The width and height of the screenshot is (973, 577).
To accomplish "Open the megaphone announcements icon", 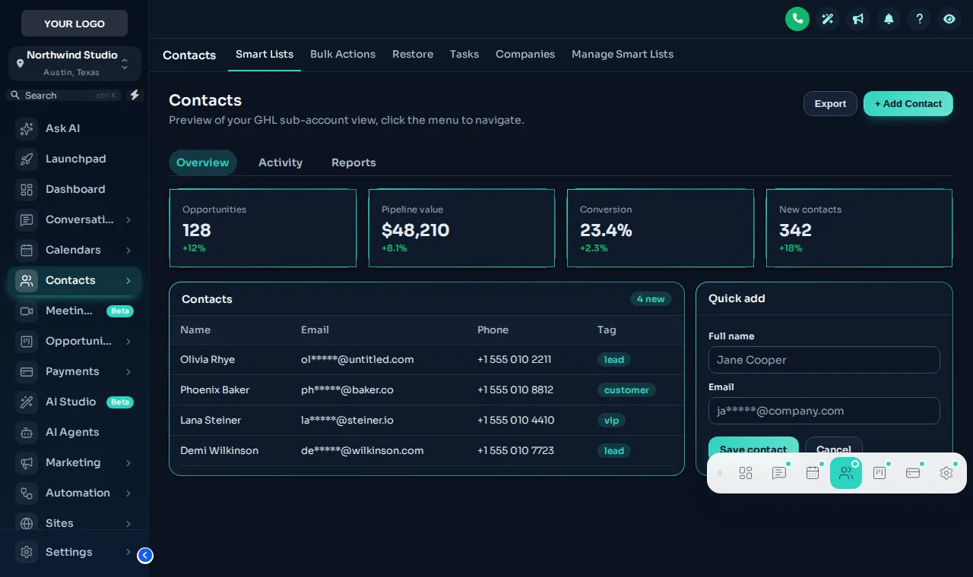I will [x=858, y=19].
